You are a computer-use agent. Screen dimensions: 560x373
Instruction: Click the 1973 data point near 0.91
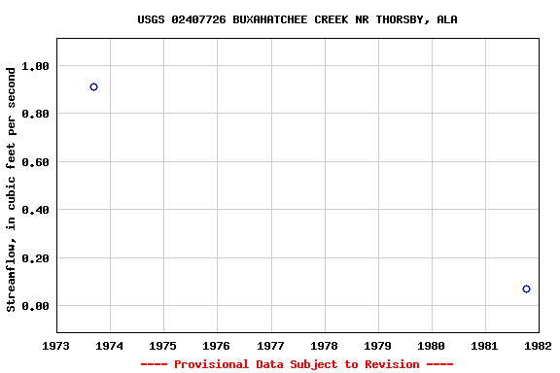coord(93,87)
